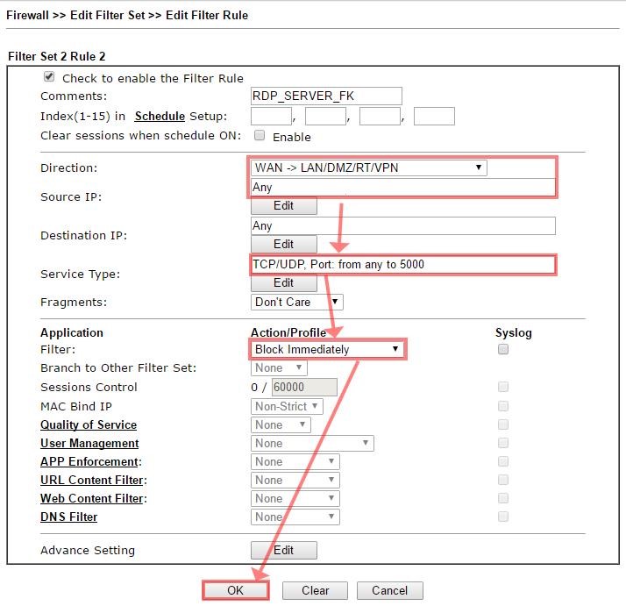Open the URL Content Filter link

(x=91, y=480)
